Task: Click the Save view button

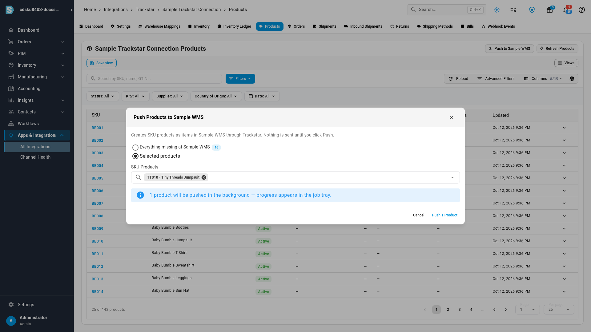Action: click(101, 63)
